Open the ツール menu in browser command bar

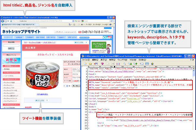point(105,25)
